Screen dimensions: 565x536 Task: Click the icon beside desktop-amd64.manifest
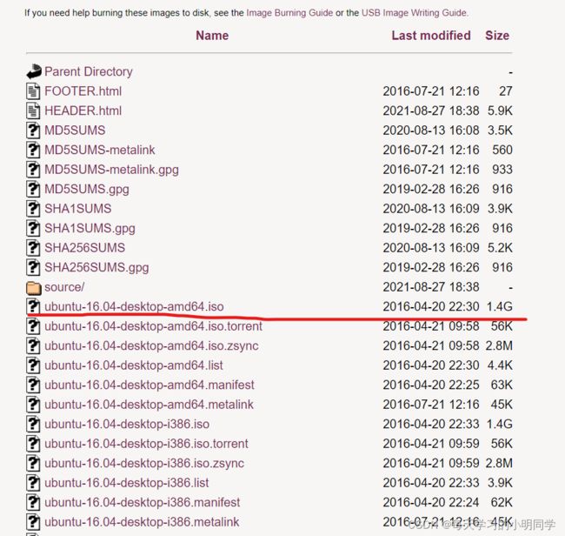33,385
